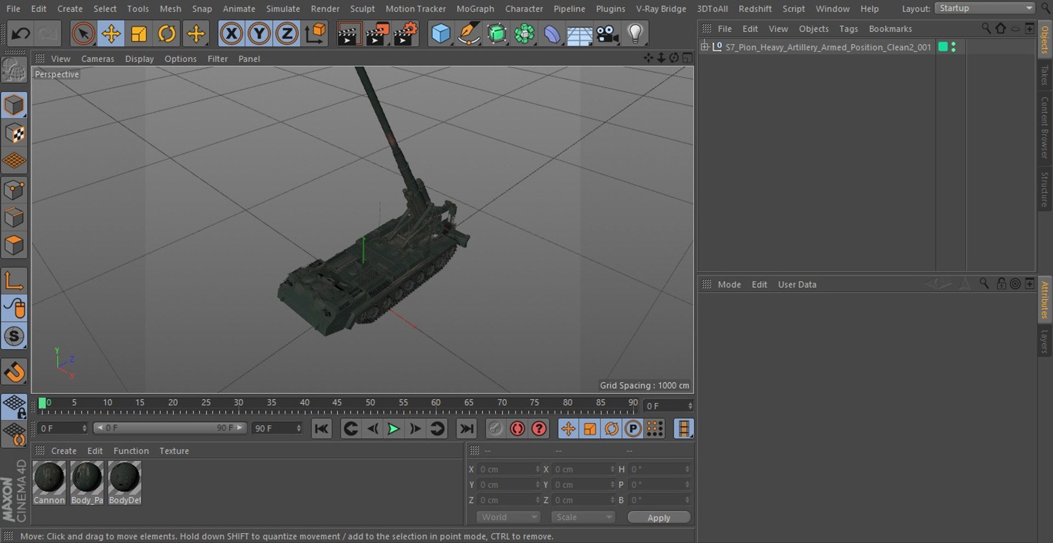Click the Undo arrow icon
The width and height of the screenshot is (1053, 543).
(x=20, y=34)
